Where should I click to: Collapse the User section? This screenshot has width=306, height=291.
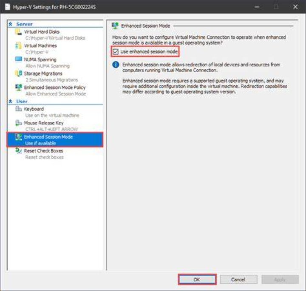tap(11, 101)
